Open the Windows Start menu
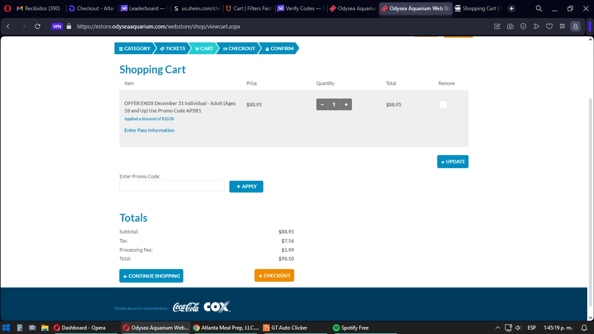This screenshot has height=334, width=594. [x=6, y=328]
